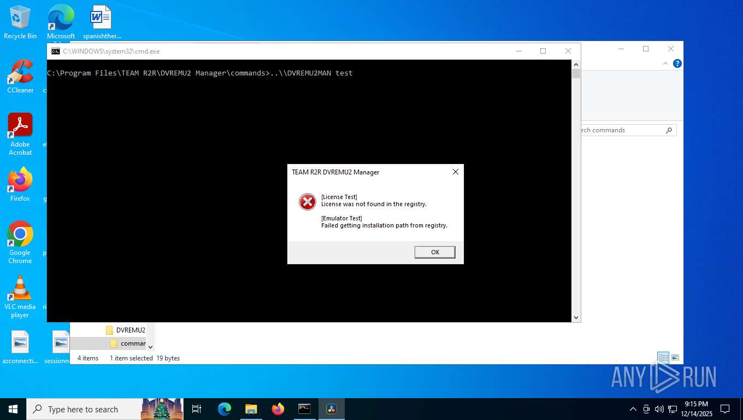743x420 pixels.
Task: Open the spanishther Word document on desktop
Action: (102, 22)
